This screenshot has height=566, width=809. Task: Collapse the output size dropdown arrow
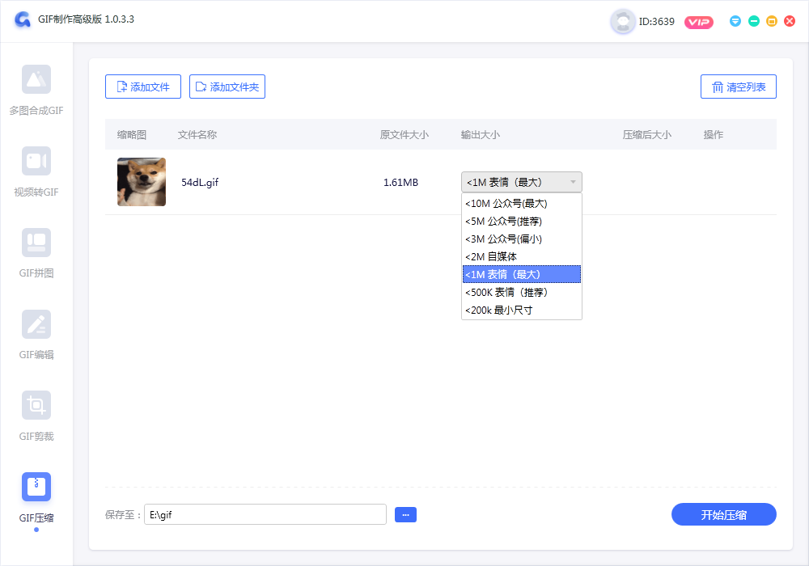[x=573, y=182]
